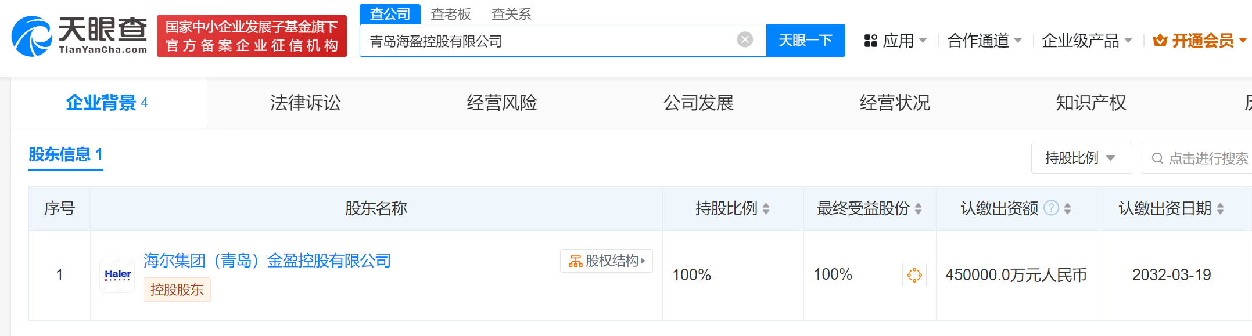
Task: Expand the 企业级产品 dropdown
Action: coord(1086,41)
